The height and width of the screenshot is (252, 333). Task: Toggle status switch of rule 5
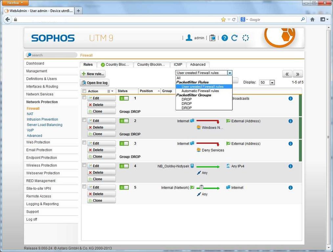(124, 187)
